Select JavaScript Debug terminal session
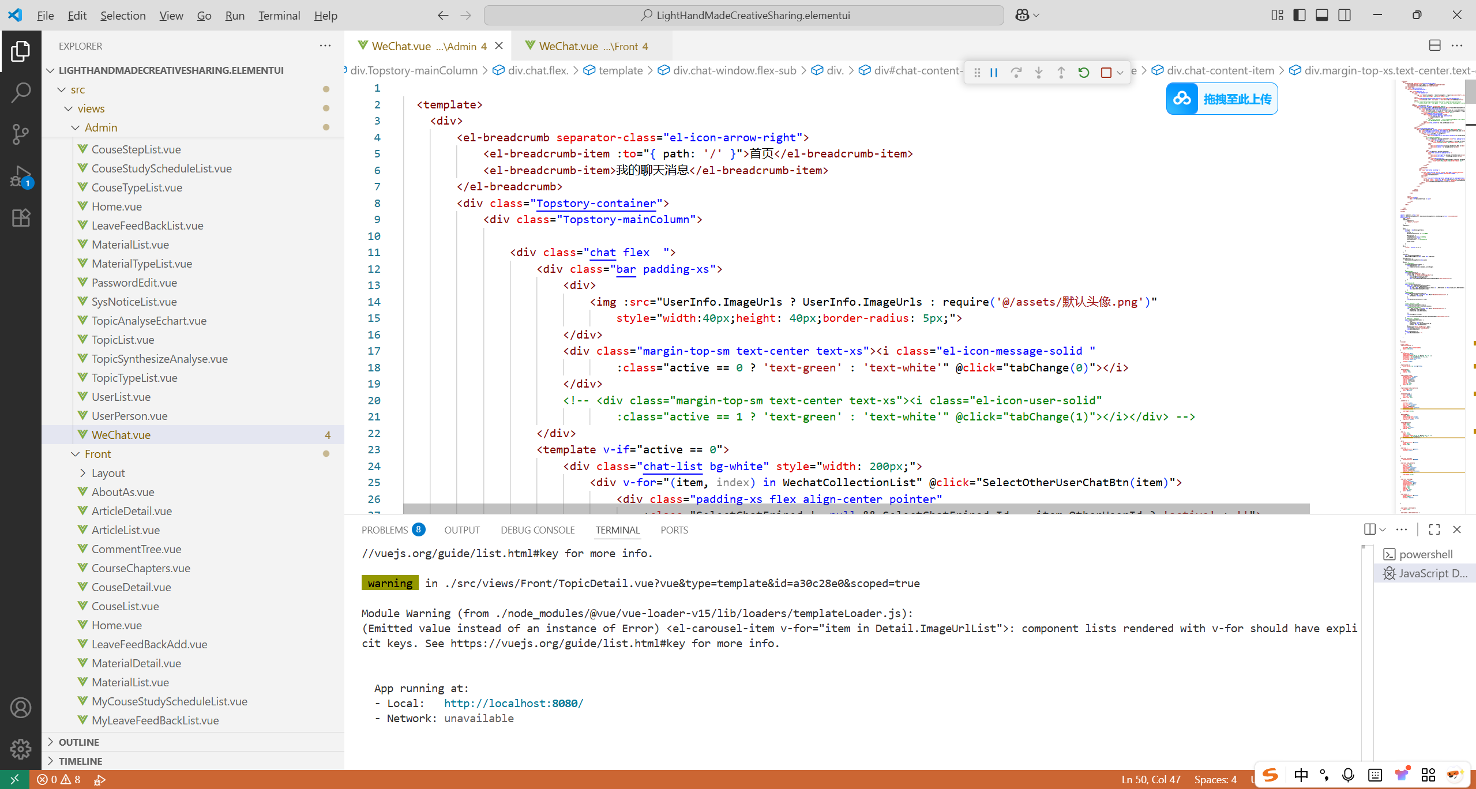Image resolution: width=1476 pixels, height=789 pixels. point(1425,573)
